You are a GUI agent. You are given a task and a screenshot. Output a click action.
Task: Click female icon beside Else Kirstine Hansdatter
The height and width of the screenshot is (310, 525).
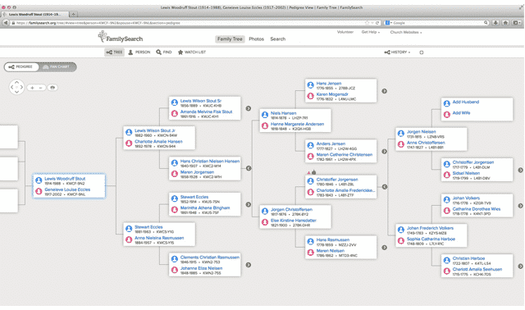pyautogui.click(x=265, y=222)
